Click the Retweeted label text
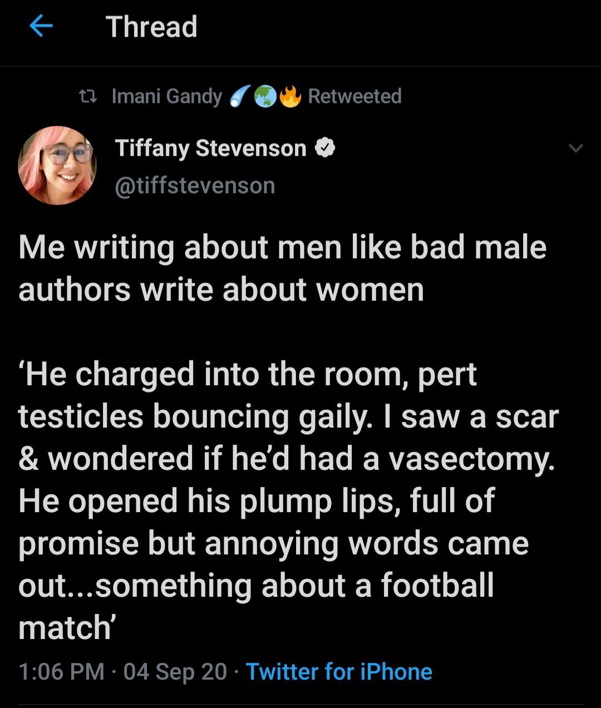Viewport: 601px width, 708px height. [354, 96]
